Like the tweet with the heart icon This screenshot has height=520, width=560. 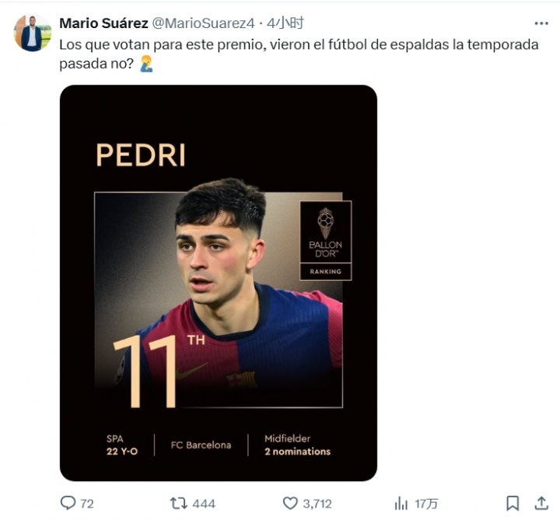pyautogui.click(x=290, y=503)
